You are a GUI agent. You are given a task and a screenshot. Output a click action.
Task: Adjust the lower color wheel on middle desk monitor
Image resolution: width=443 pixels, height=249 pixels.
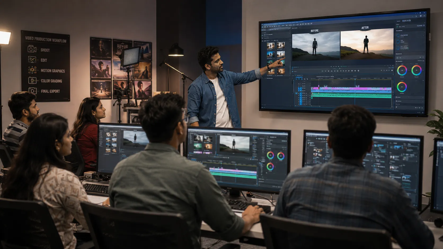tap(270, 166)
